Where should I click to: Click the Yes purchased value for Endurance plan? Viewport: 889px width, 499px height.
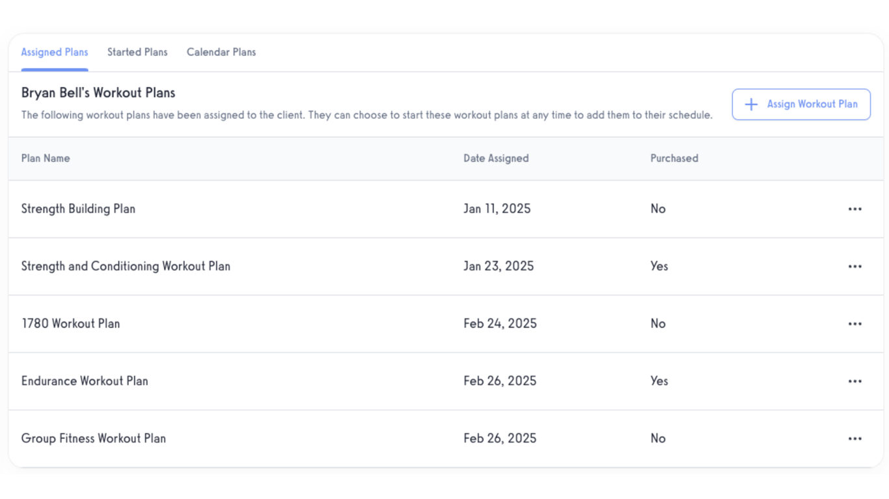point(659,381)
